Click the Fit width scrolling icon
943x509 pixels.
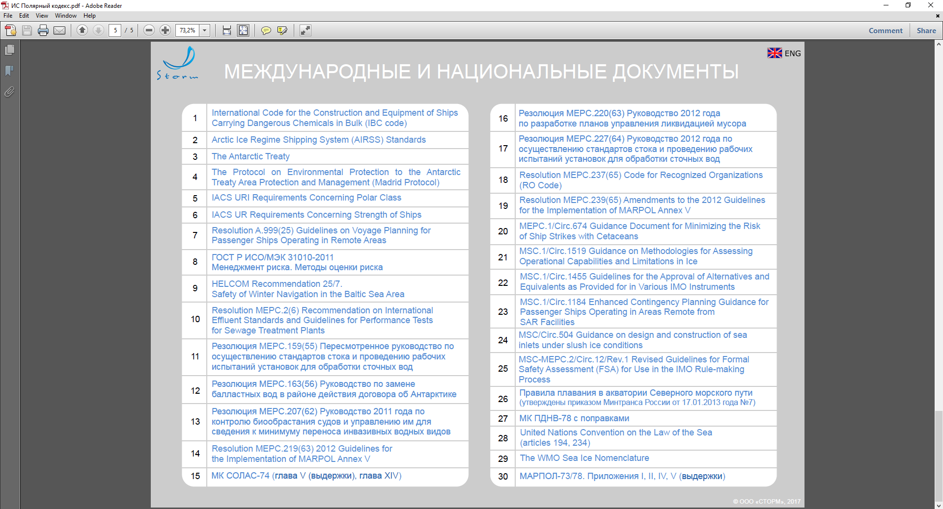pyautogui.click(x=227, y=30)
